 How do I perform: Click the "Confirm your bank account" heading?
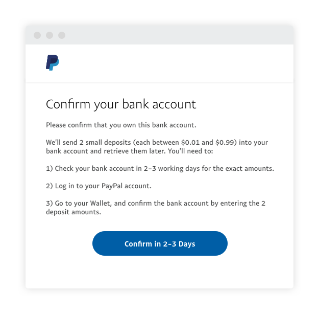pyautogui.click(x=121, y=104)
